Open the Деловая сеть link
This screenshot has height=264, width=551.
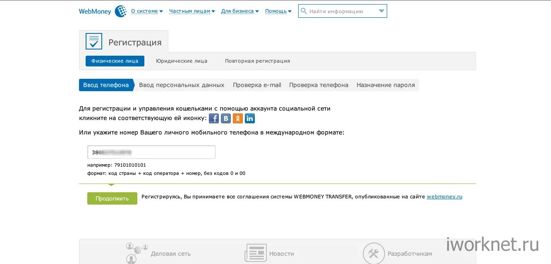tap(171, 254)
